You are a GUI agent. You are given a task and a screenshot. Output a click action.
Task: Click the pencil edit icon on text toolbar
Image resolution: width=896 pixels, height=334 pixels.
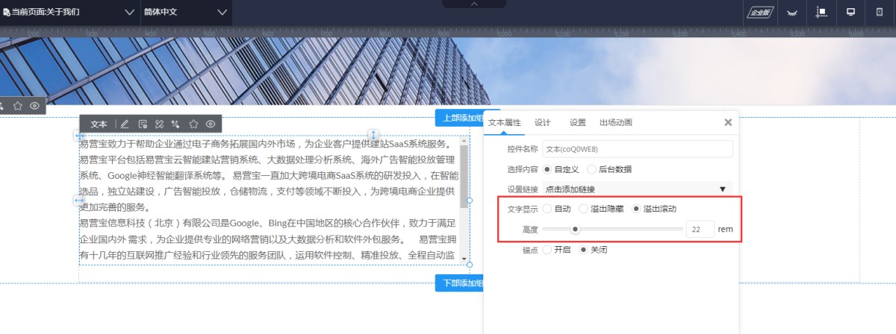(125, 124)
